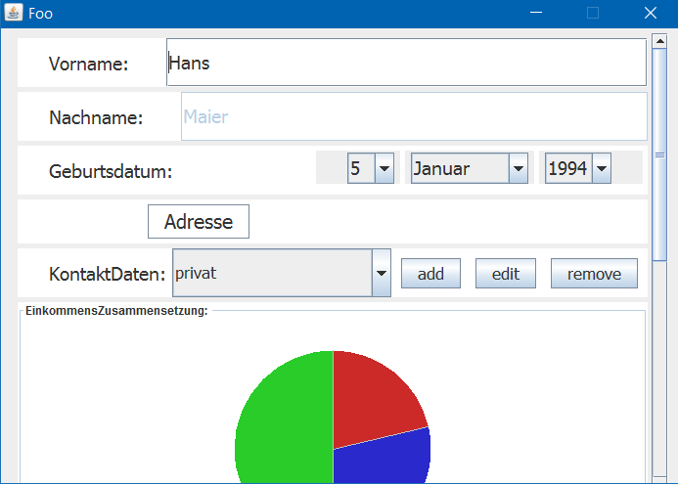Click the edit button for KontaktDaten
This screenshot has height=484, width=678.
click(506, 273)
